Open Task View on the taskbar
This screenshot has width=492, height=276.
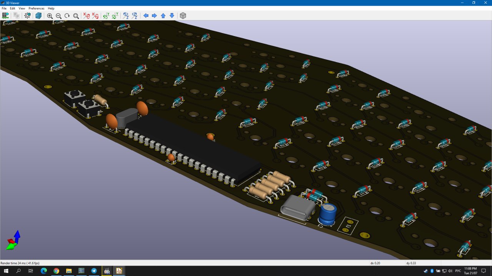[31, 271]
